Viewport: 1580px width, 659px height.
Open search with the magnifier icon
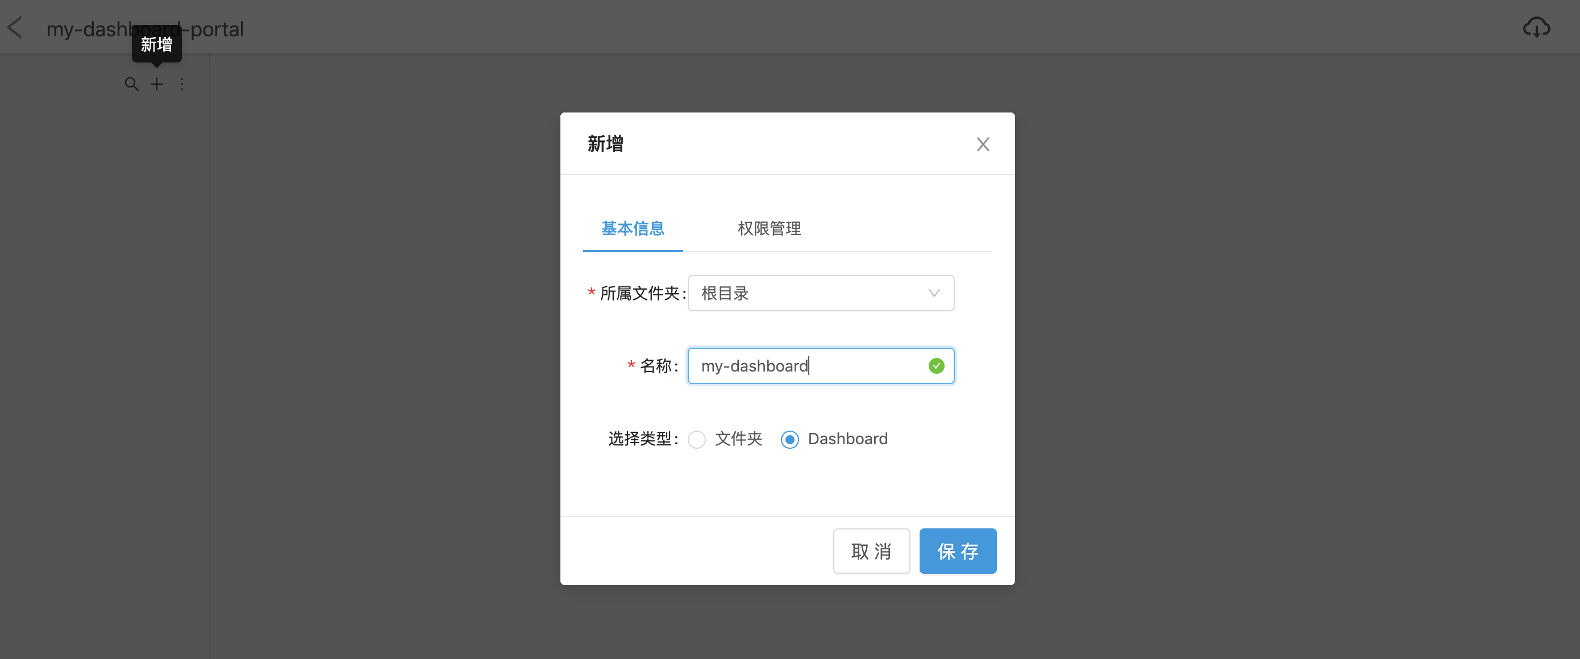(131, 84)
